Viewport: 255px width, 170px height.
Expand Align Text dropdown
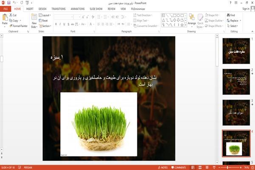click(141, 20)
